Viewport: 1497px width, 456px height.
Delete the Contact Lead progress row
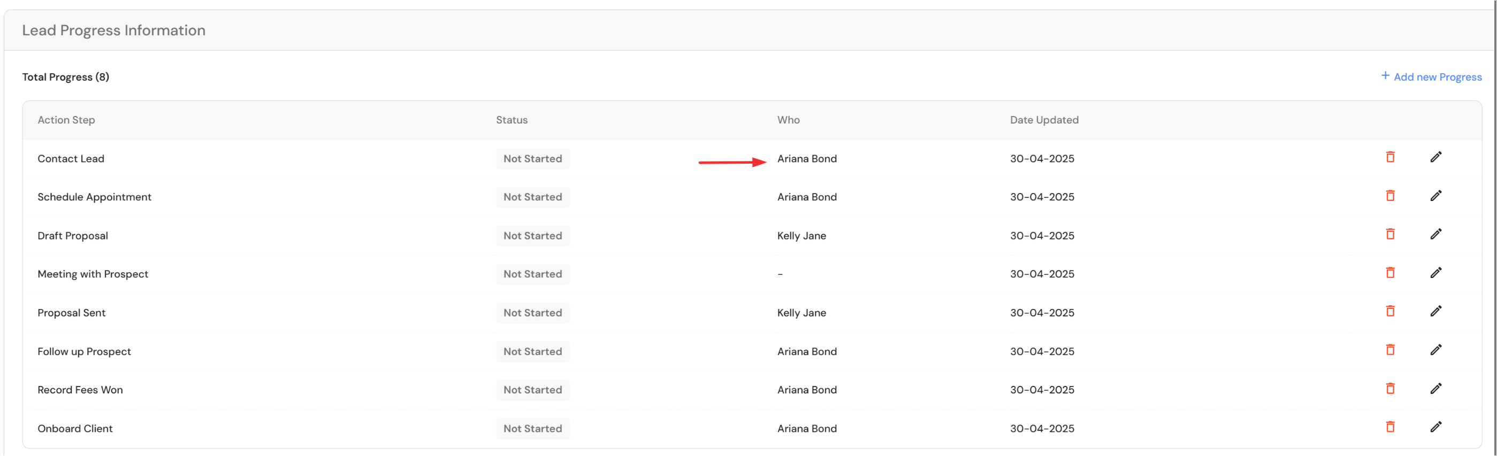[x=1390, y=157]
